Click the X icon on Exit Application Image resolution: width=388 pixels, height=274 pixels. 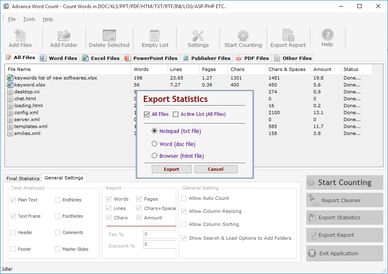click(312, 253)
